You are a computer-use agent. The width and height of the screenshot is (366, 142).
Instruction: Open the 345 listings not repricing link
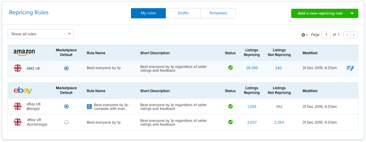[x=279, y=68]
